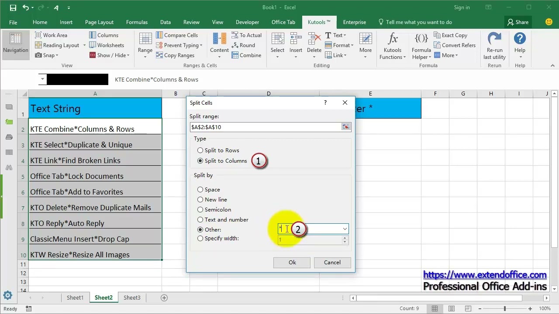Switch to the Sheet1 worksheet tab
559x314 pixels.
tap(75, 298)
